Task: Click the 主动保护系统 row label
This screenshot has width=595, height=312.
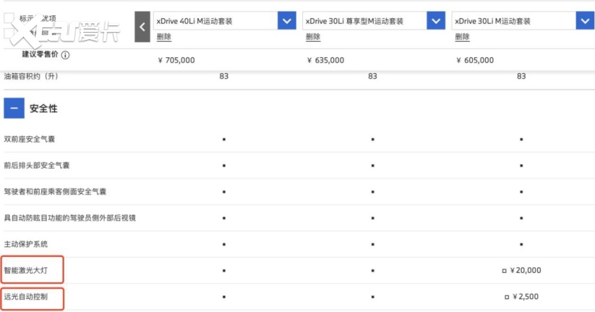Action: pos(26,244)
